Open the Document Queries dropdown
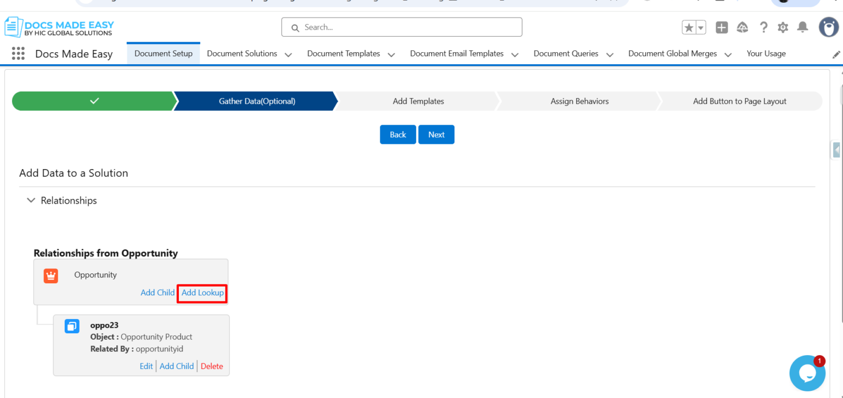Viewport: 843px width, 398px height. 609,54
